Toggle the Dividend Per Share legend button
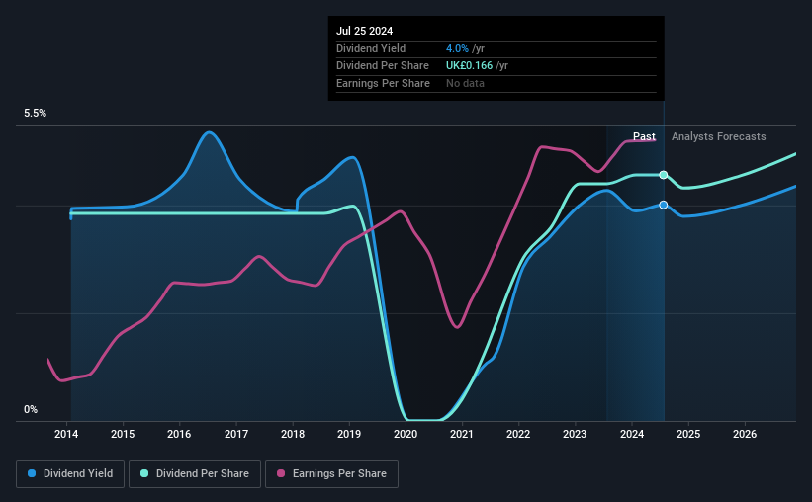Viewport: 812px width, 502px height. coord(195,474)
